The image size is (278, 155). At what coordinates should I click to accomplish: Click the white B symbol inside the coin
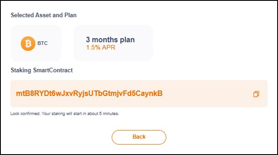click(28, 44)
